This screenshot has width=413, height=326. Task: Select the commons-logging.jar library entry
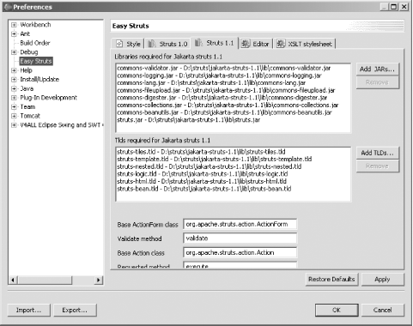click(219, 75)
